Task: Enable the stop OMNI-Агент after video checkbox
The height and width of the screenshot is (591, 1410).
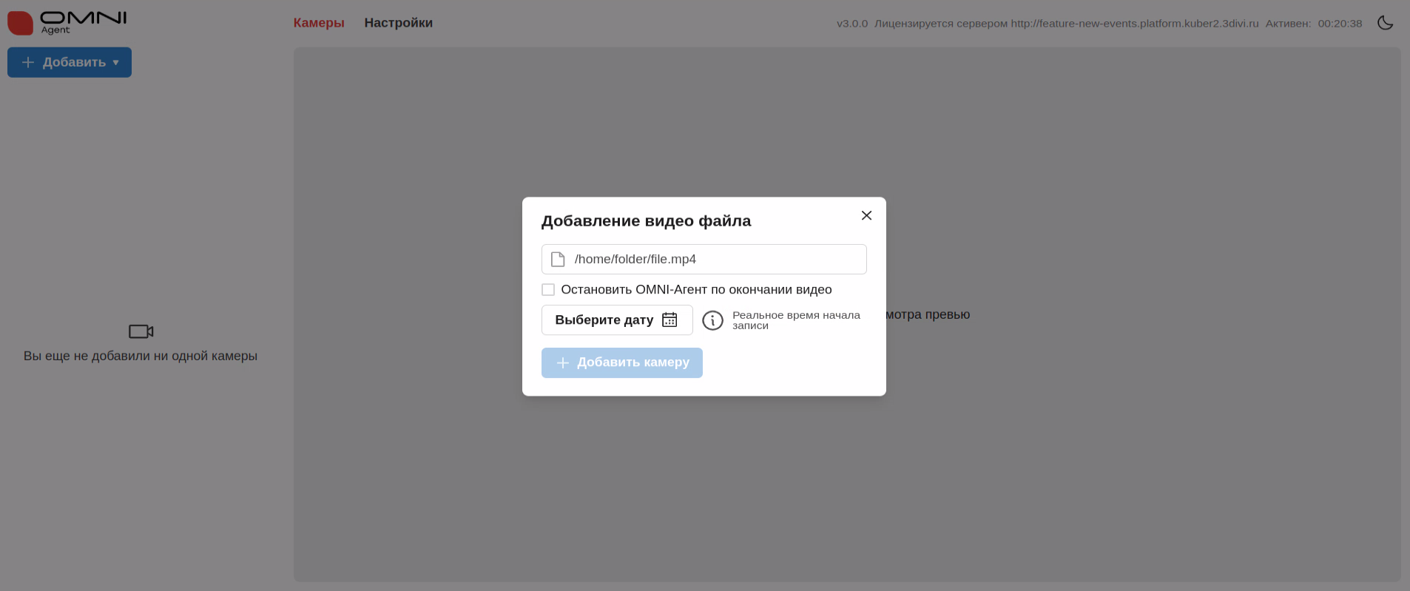Action: click(x=548, y=290)
